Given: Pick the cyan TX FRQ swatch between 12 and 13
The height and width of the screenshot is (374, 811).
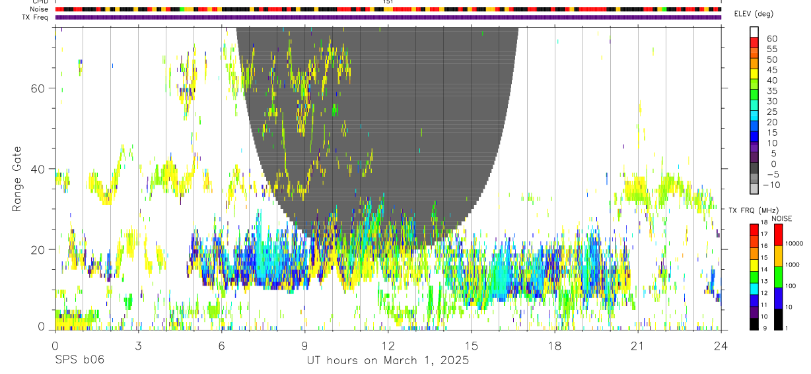Looking at the screenshot, I should pos(754,288).
